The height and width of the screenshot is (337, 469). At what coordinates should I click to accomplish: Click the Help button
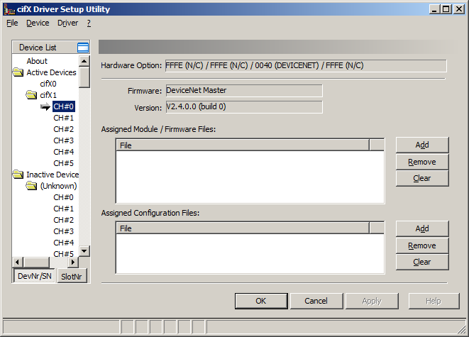(x=434, y=301)
